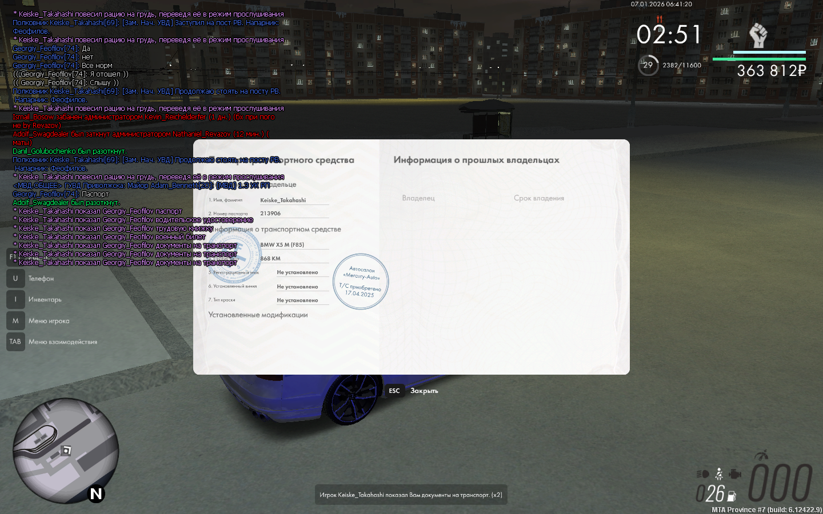Click the seatbelt indicator icon

(719, 474)
